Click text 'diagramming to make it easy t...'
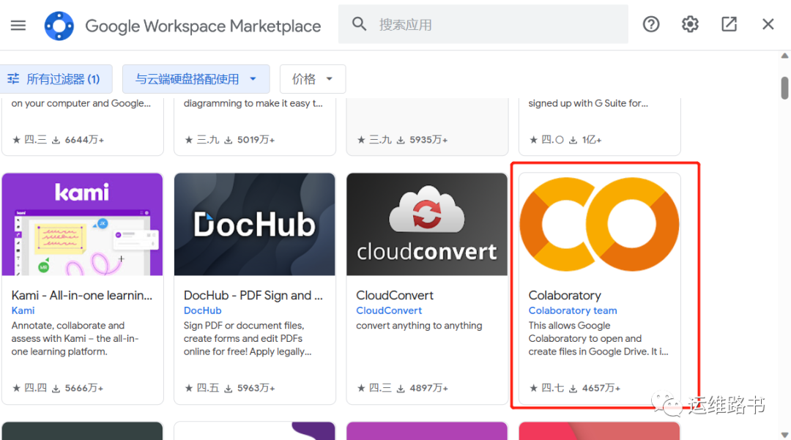 (x=253, y=103)
